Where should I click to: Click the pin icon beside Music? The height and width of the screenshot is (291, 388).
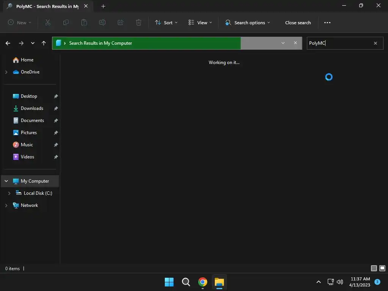pos(56,145)
